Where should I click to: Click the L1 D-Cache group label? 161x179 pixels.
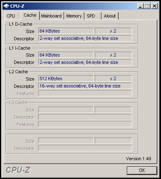[x=21, y=24]
